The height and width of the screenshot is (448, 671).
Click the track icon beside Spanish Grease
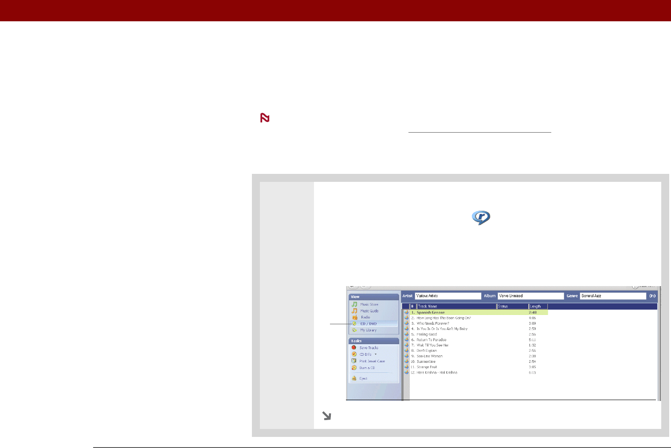point(406,312)
